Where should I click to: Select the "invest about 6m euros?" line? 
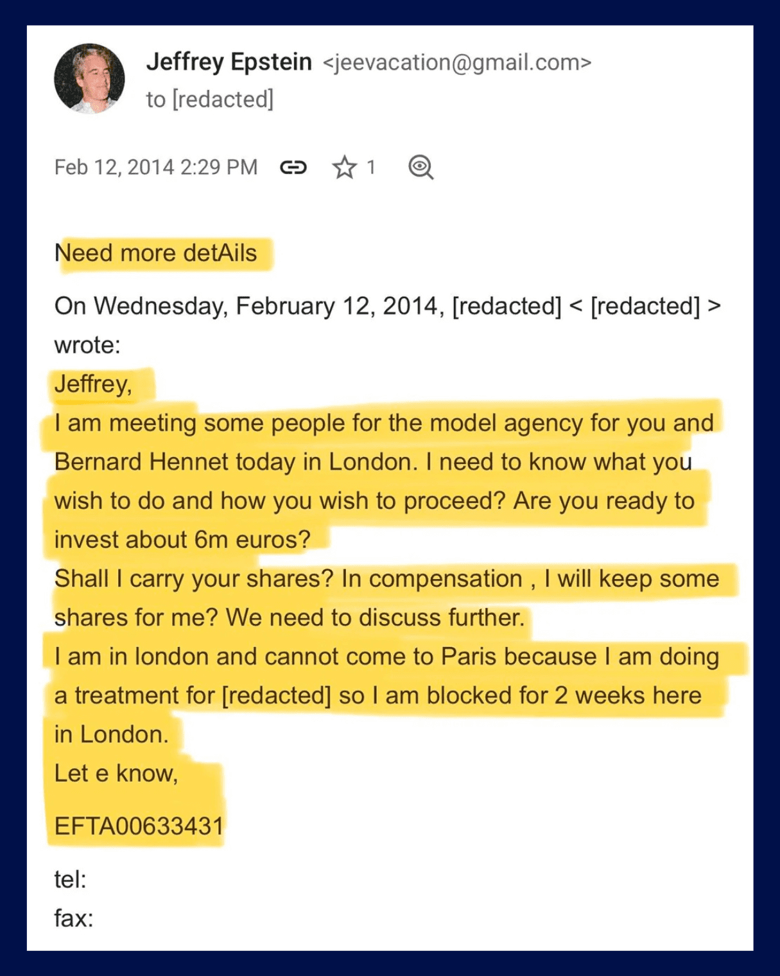coord(182,540)
